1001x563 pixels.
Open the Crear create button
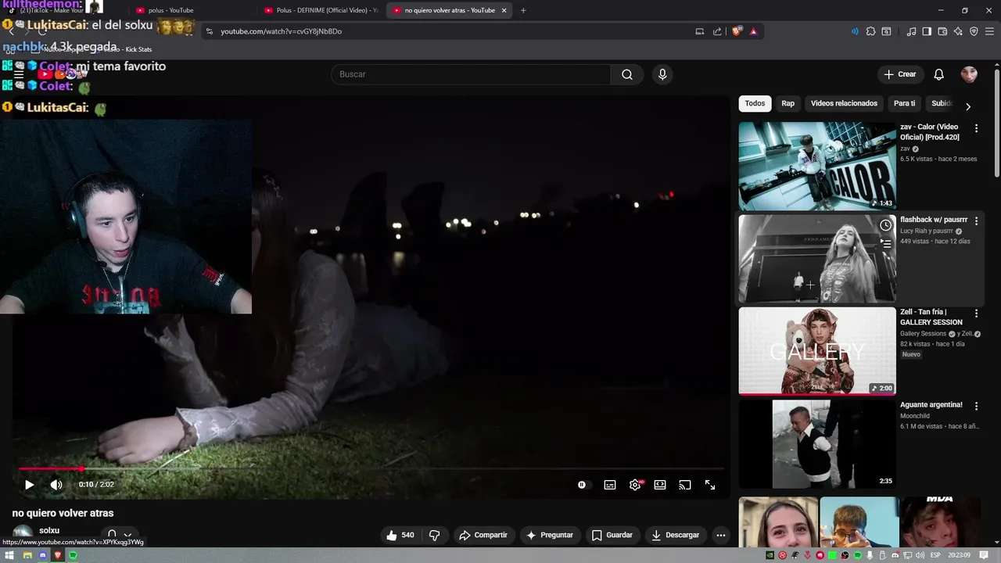tap(899, 74)
